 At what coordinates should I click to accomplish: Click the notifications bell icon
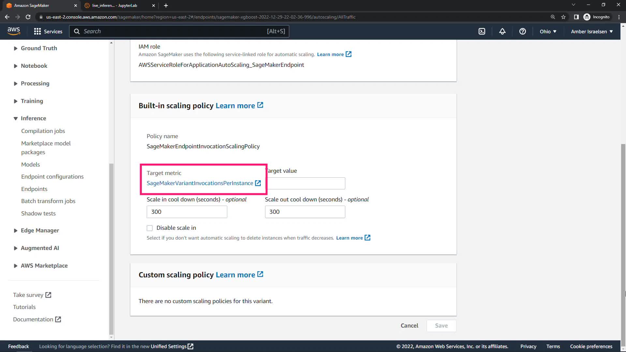click(x=502, y=31)
